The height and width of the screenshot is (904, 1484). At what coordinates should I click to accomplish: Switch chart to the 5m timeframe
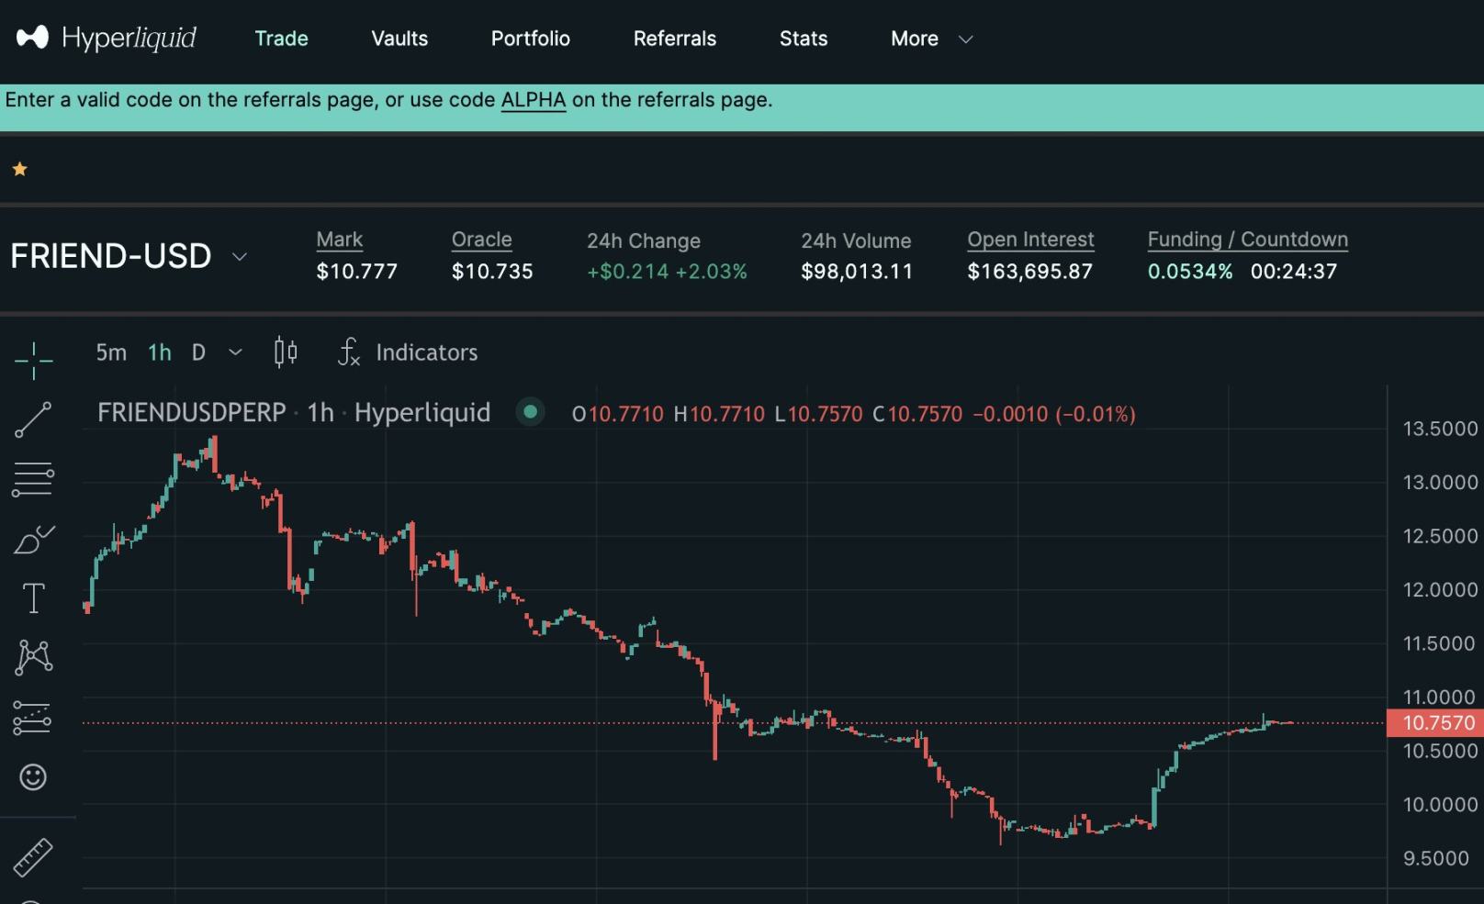111,352
